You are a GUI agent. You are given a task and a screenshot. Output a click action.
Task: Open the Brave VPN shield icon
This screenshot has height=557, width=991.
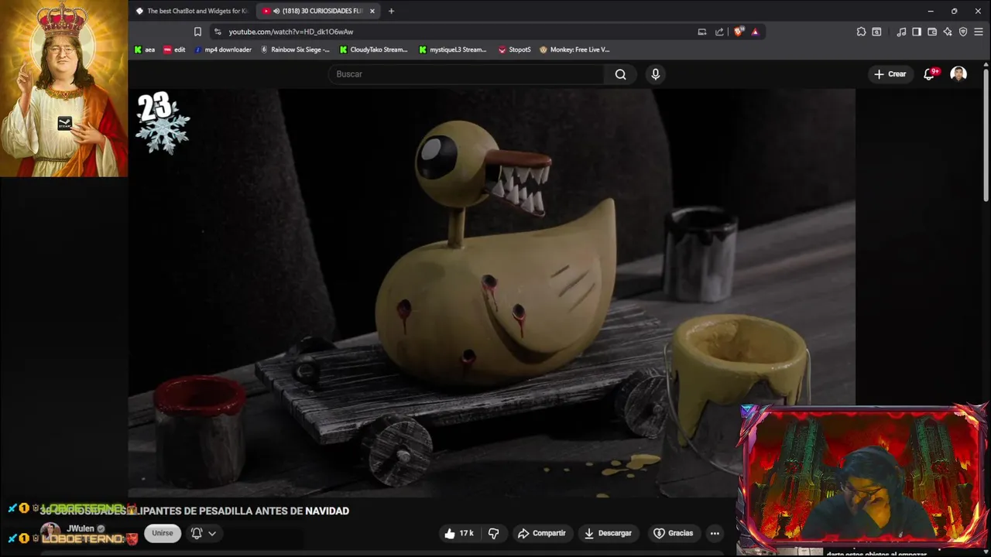coord(963,32)
